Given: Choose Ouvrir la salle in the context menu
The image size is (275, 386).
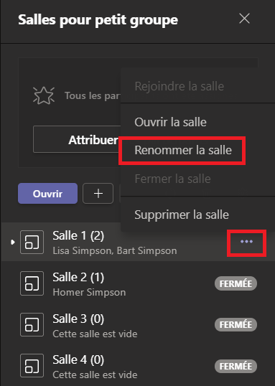Looking at the screenshot, I should pyautogui.click(x=170, y=122).
